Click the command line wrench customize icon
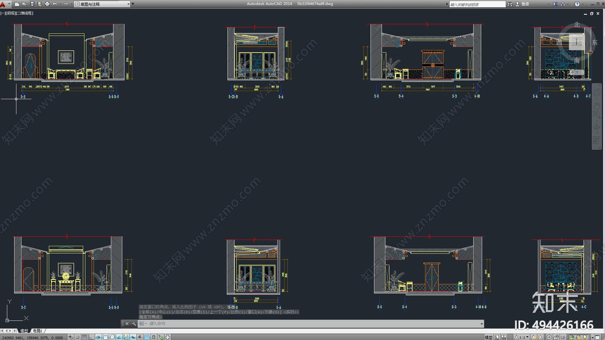 [x=134, y=324]
